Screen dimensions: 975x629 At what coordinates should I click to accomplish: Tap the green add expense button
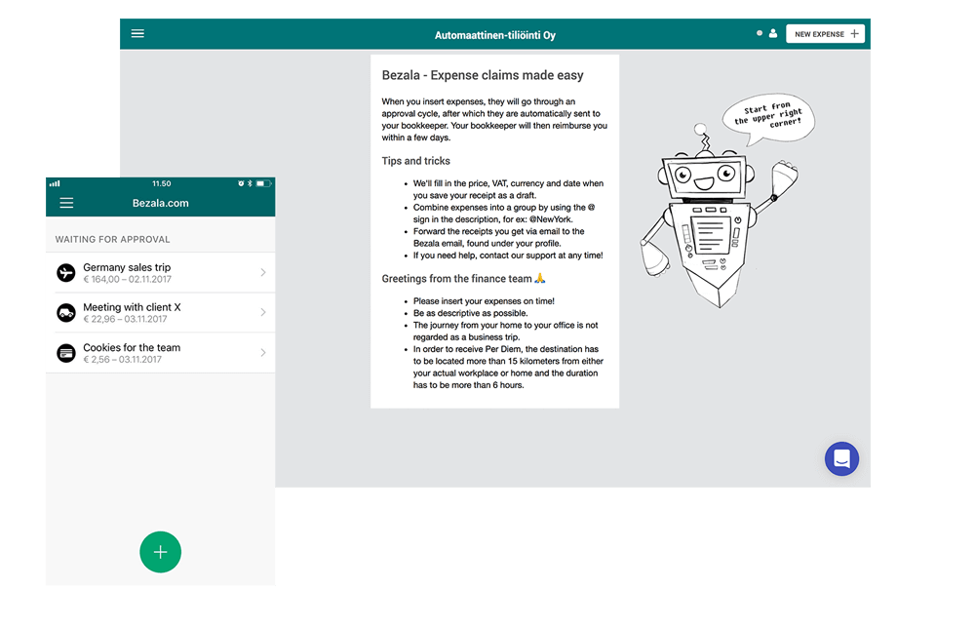point(161,552)
